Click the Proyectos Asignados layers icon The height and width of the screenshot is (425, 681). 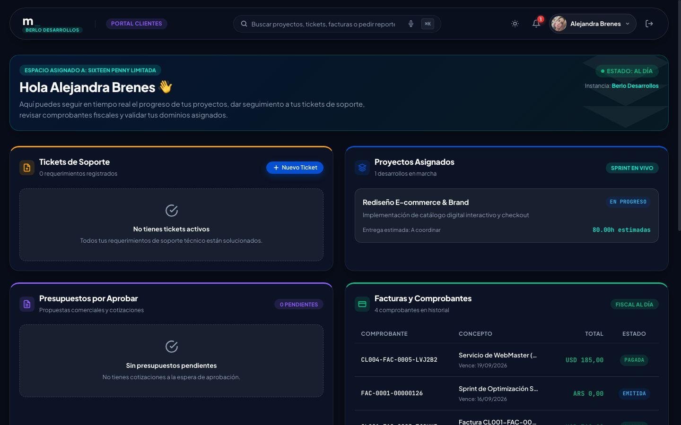coord(362,168)
